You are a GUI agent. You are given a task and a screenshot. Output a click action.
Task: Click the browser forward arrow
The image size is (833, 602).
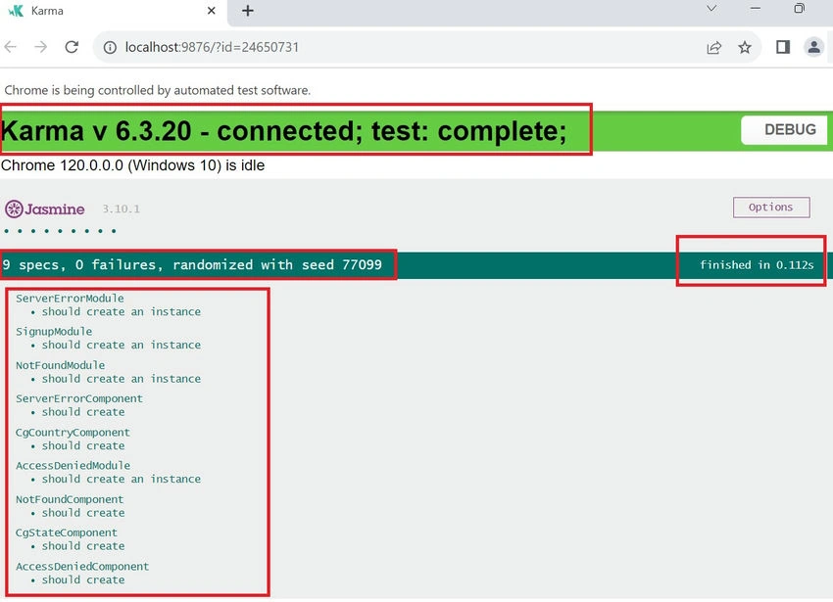tap(41, 47)
